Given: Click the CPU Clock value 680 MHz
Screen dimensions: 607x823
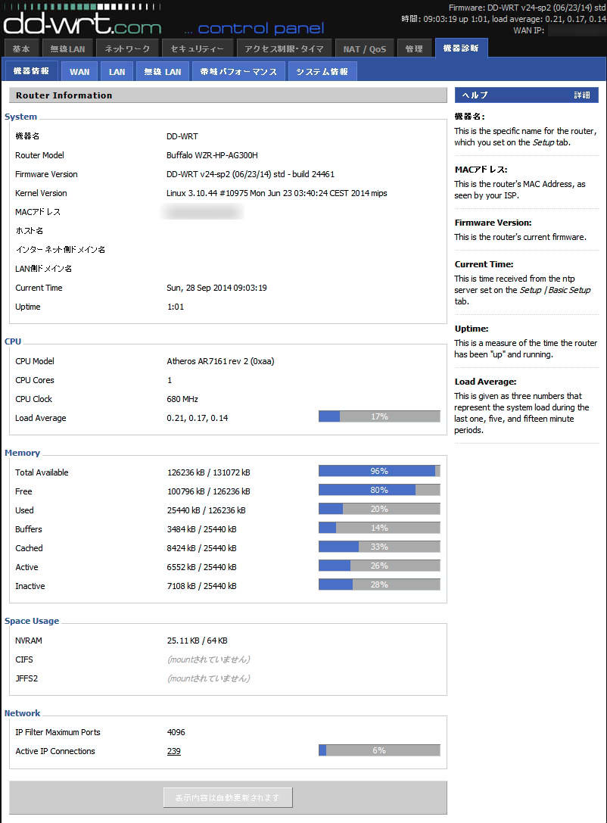Looking at the screenshot, I should [182, 399].
